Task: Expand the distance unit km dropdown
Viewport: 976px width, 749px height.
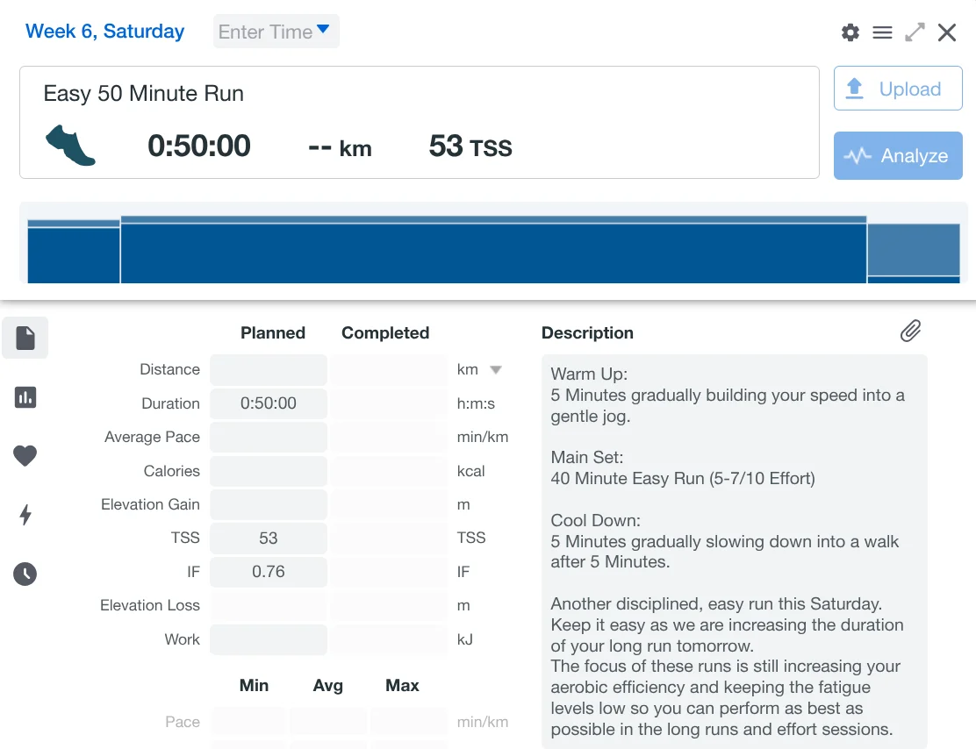Action: 495,369
